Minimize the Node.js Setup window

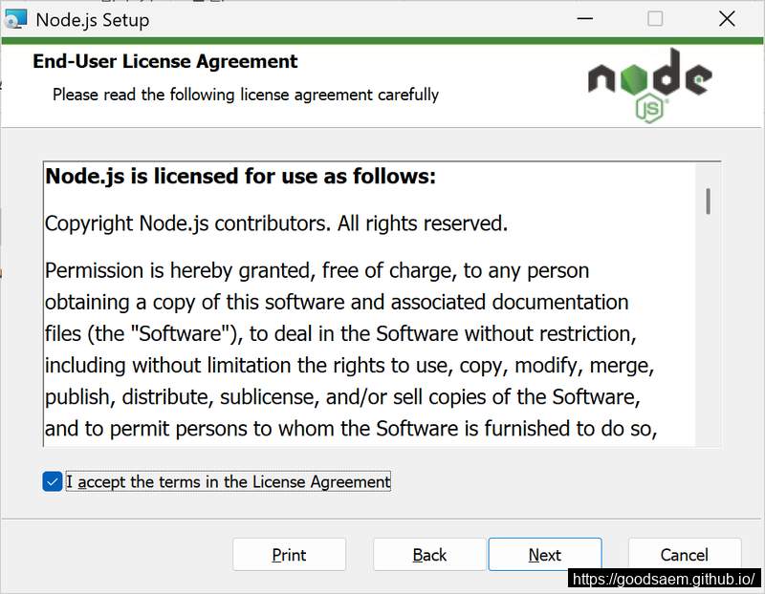pos(585,19)
